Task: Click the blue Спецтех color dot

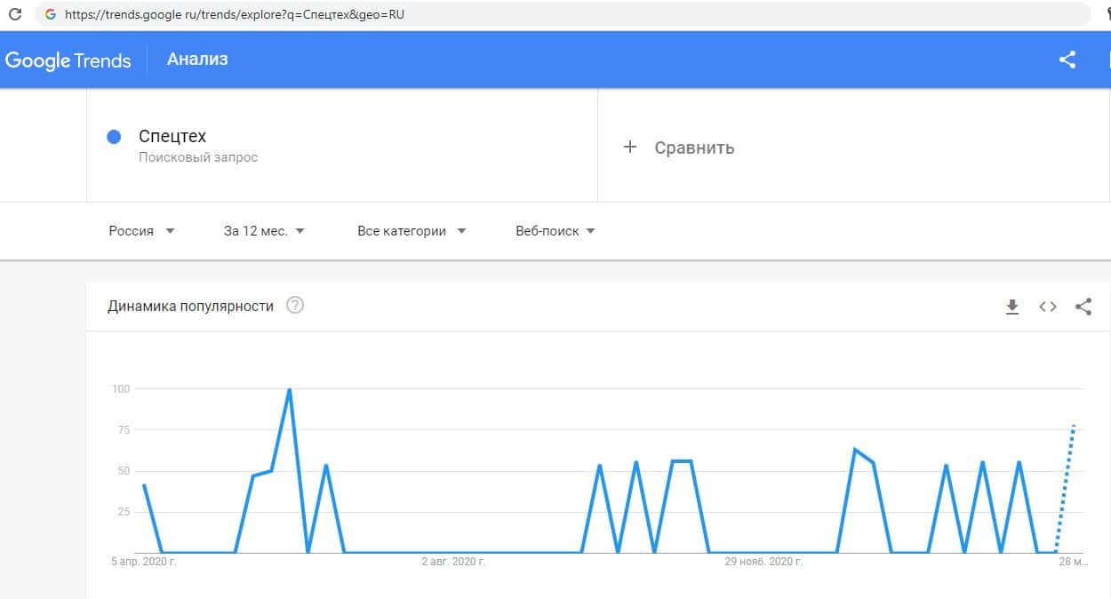Action: 114,137
